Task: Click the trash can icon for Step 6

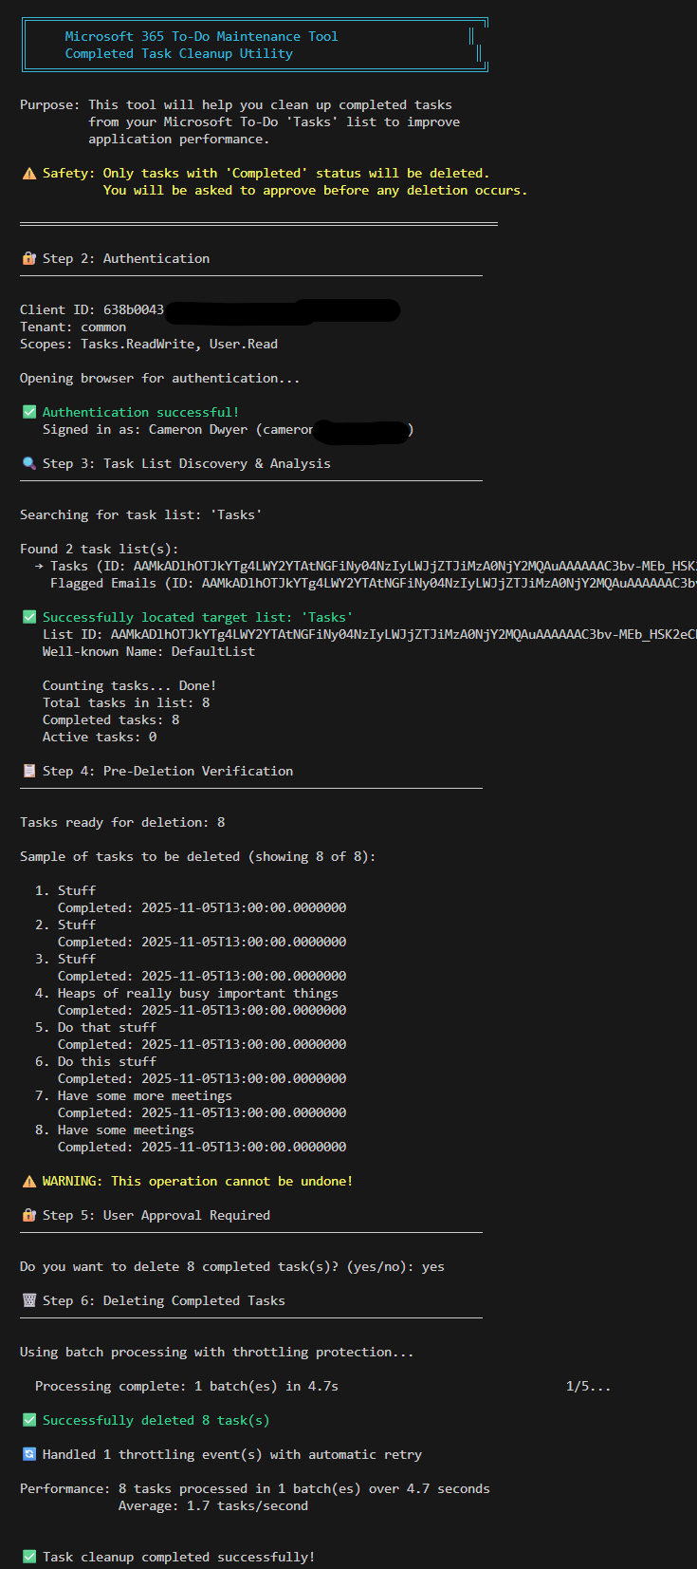Action: click(x=28, y=1301)
